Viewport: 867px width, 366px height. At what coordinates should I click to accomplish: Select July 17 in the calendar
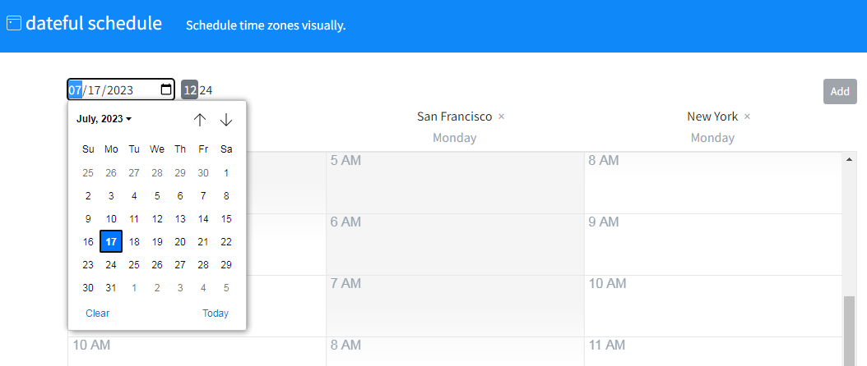pyautogui.click(x=111, y=242)
